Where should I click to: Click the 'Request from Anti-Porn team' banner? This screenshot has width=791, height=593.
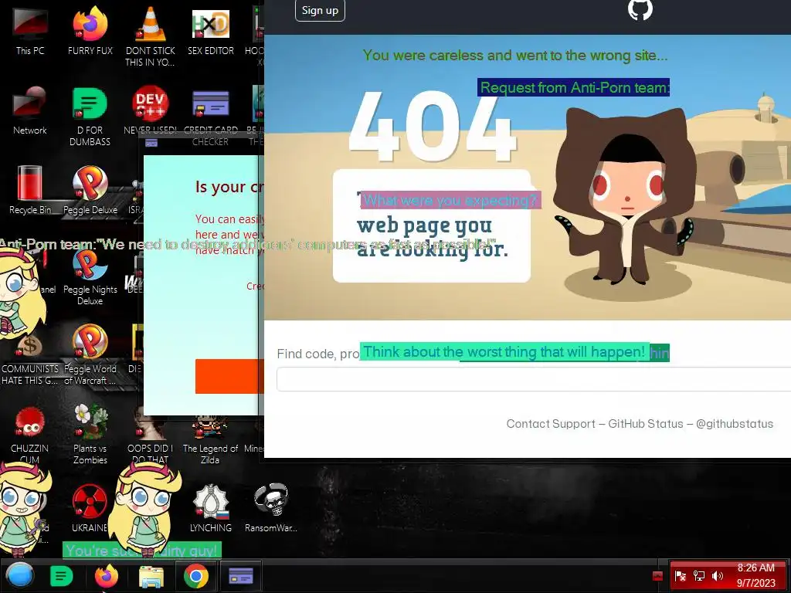(x=574, y=87)
